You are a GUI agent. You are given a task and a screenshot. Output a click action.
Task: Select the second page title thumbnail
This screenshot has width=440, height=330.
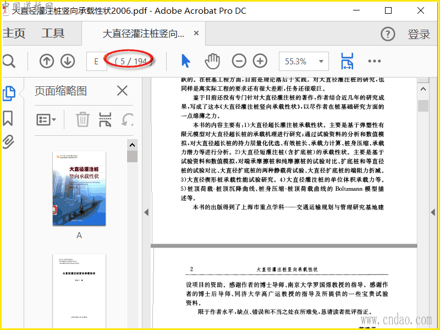point(79,291)
